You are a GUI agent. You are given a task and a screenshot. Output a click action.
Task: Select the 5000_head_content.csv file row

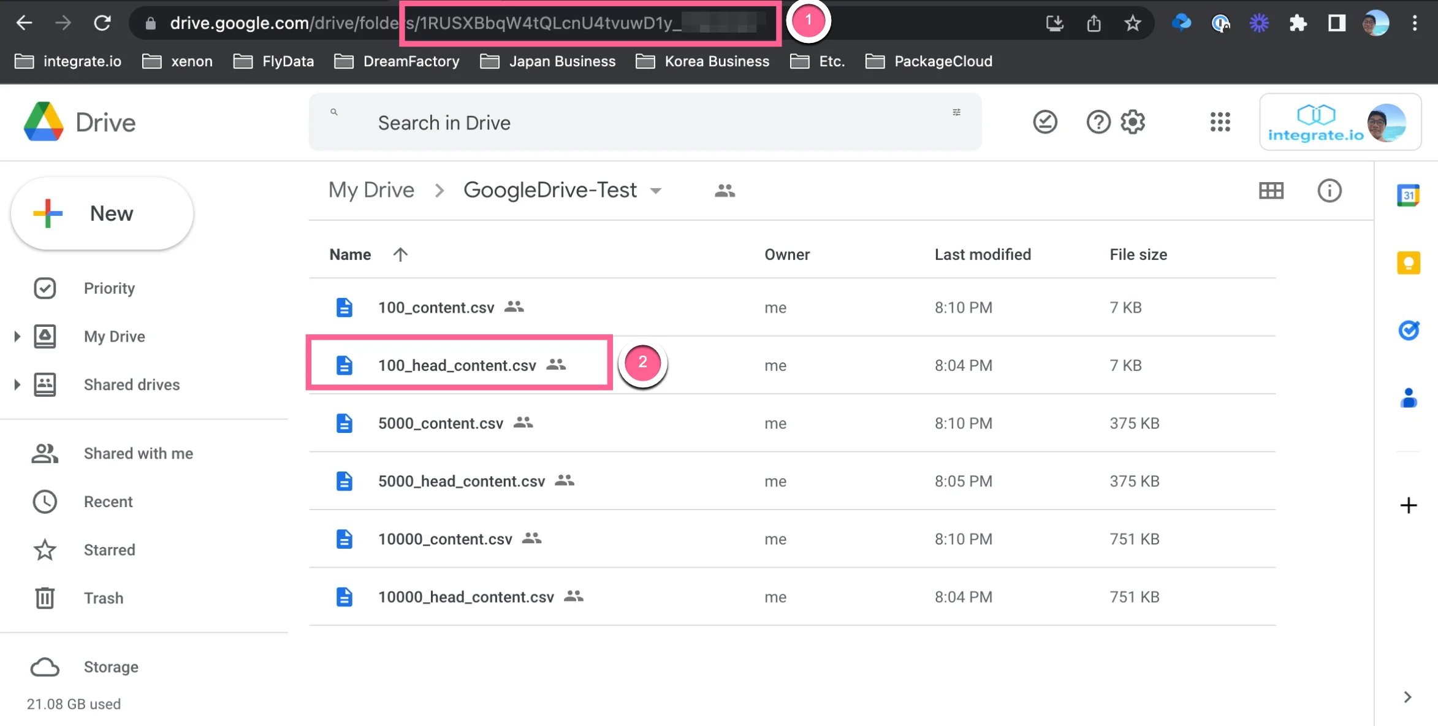click(792, 481)
